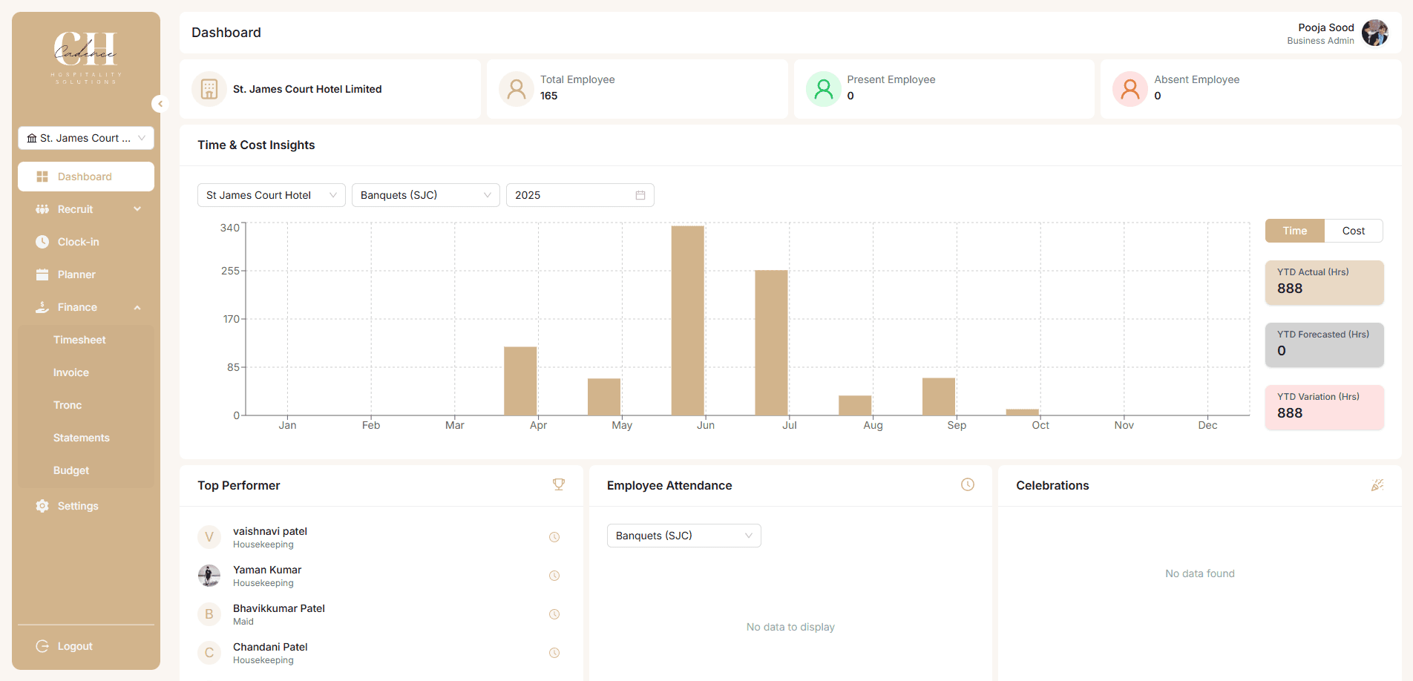1413x681 pixels.
Task: Click the August bar in the chart
Action: [855, 406]
